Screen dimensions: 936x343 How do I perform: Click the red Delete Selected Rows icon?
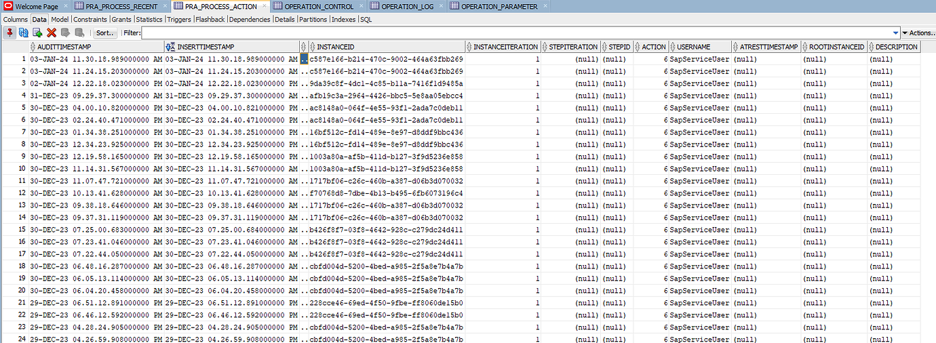(x=52, y=33)
